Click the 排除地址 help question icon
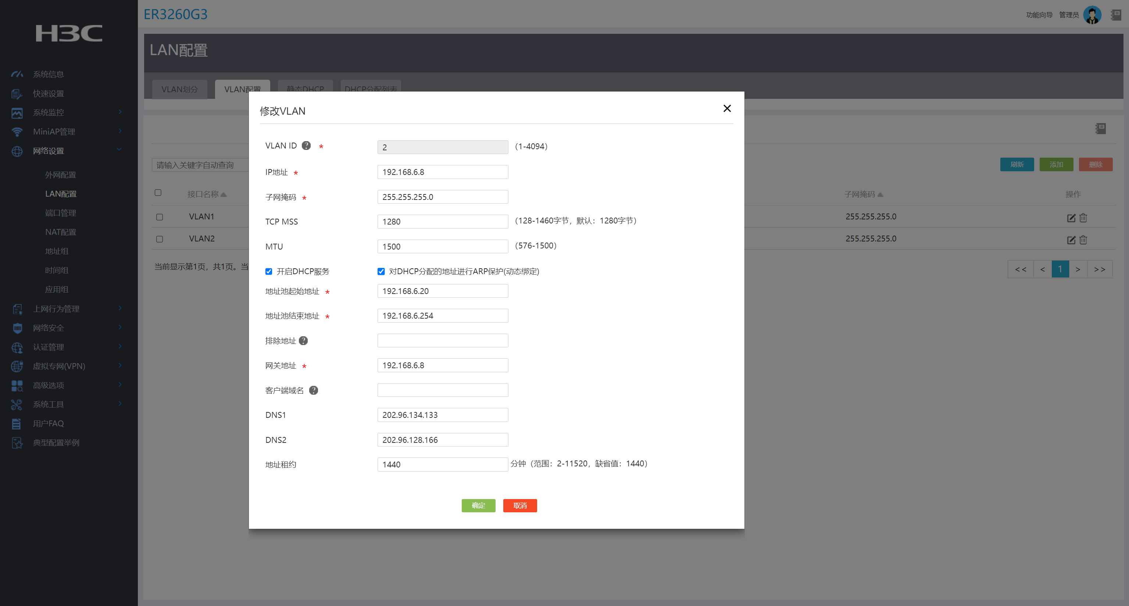1129x606 pixels. point(303,340)
